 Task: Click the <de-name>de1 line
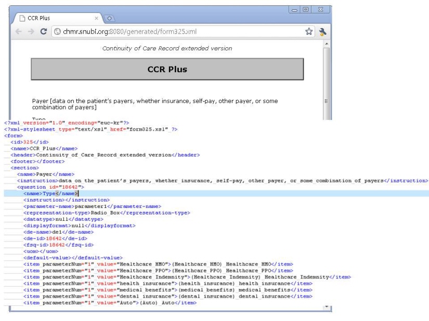click(58, 232)
